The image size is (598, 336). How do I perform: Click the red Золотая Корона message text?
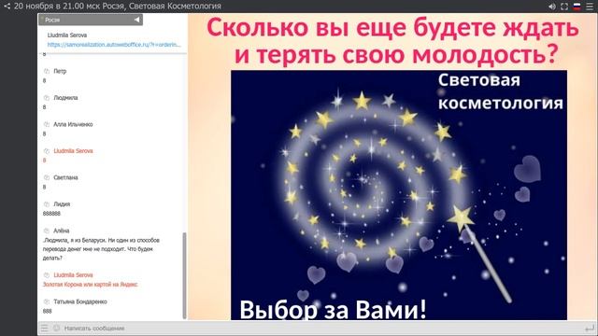pyautogui.click(x=90, y=285)
